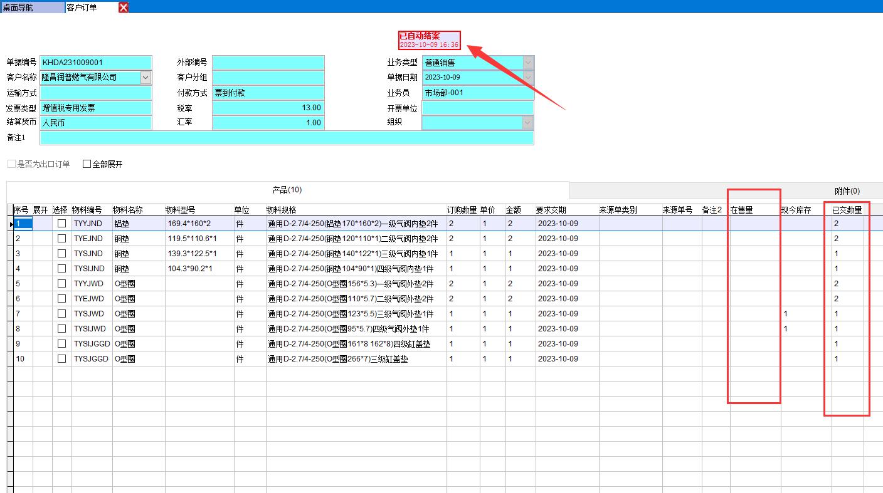
Task: Select the 产品(10) tab
Action: coord(287,190)
